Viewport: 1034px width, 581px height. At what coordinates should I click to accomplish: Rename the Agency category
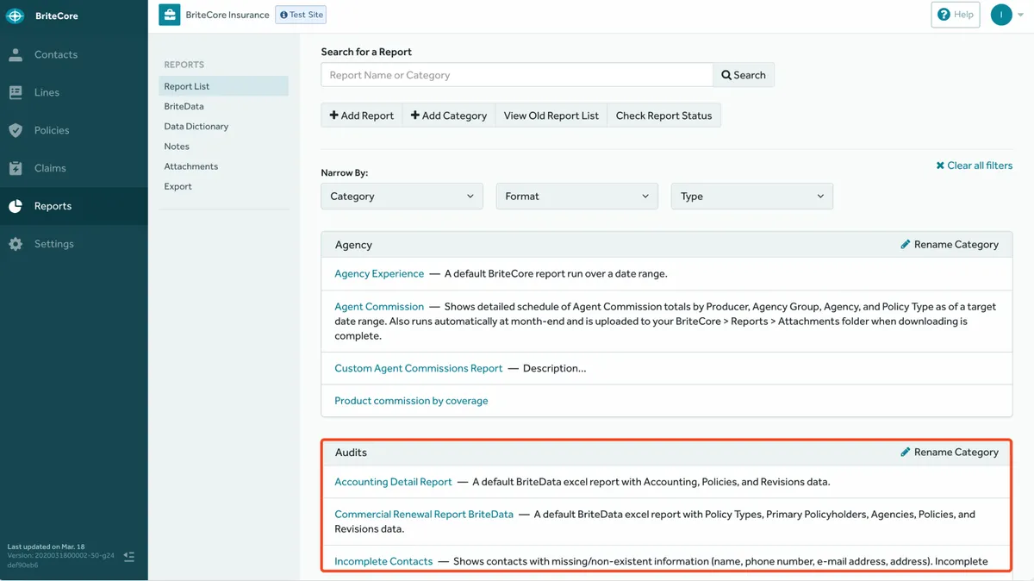tap(949, 245)
